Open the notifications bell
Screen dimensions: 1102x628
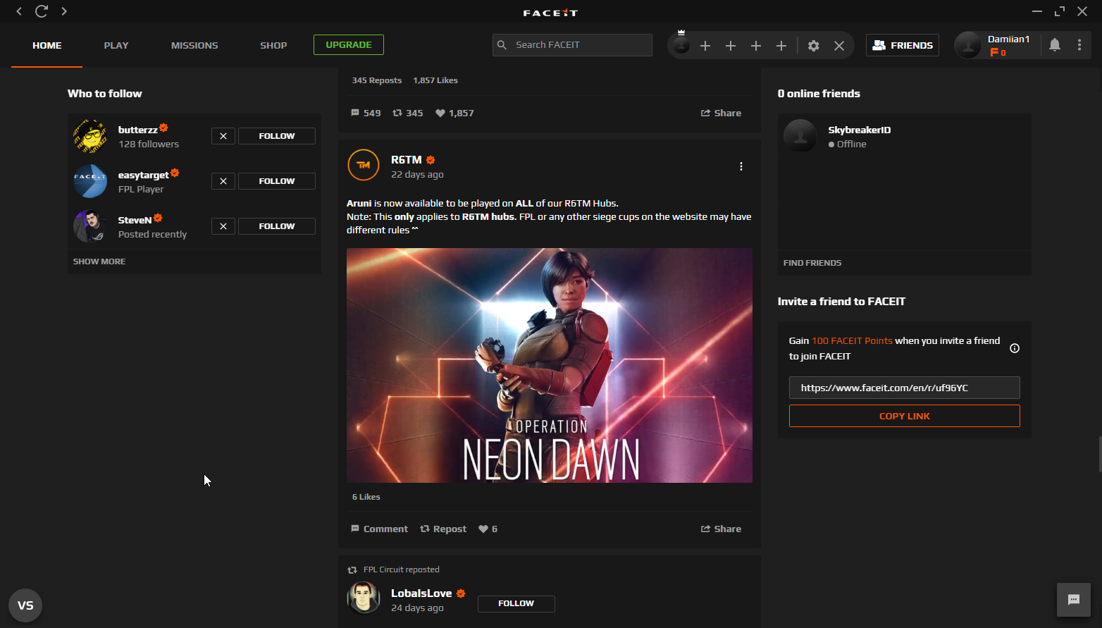(x=1054, y=45)
